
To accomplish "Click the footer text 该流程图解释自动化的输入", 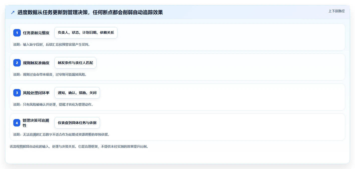I will [79, 146].
